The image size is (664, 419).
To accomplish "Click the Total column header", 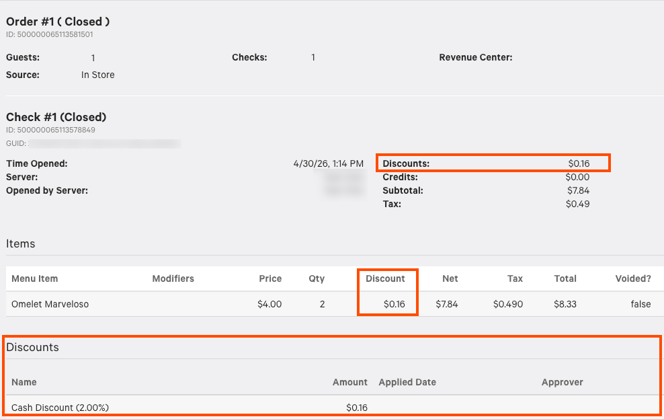I will 565,278.
